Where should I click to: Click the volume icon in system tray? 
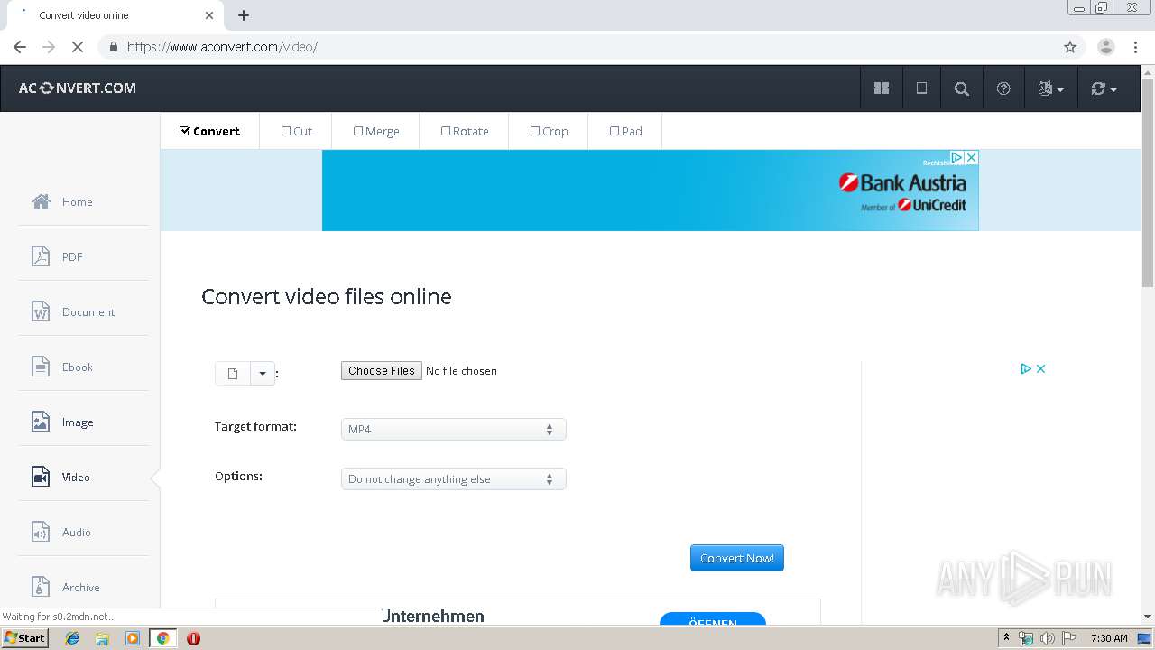tap(1048, 638)
